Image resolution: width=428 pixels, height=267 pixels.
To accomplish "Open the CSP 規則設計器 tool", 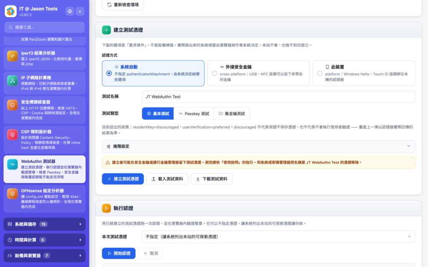I will [44, 140].
